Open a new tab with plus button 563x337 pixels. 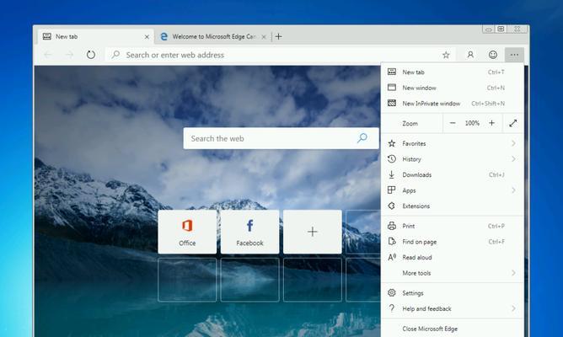[x=279, y=36]
